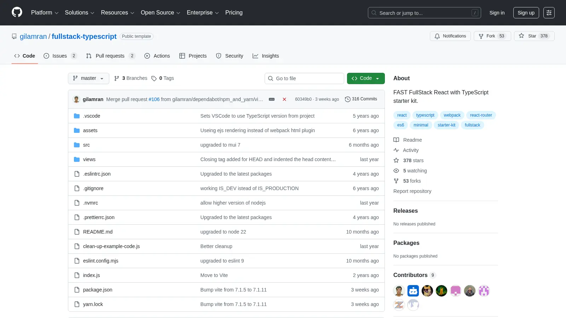View the 0 Tags link

click(163, 78)
